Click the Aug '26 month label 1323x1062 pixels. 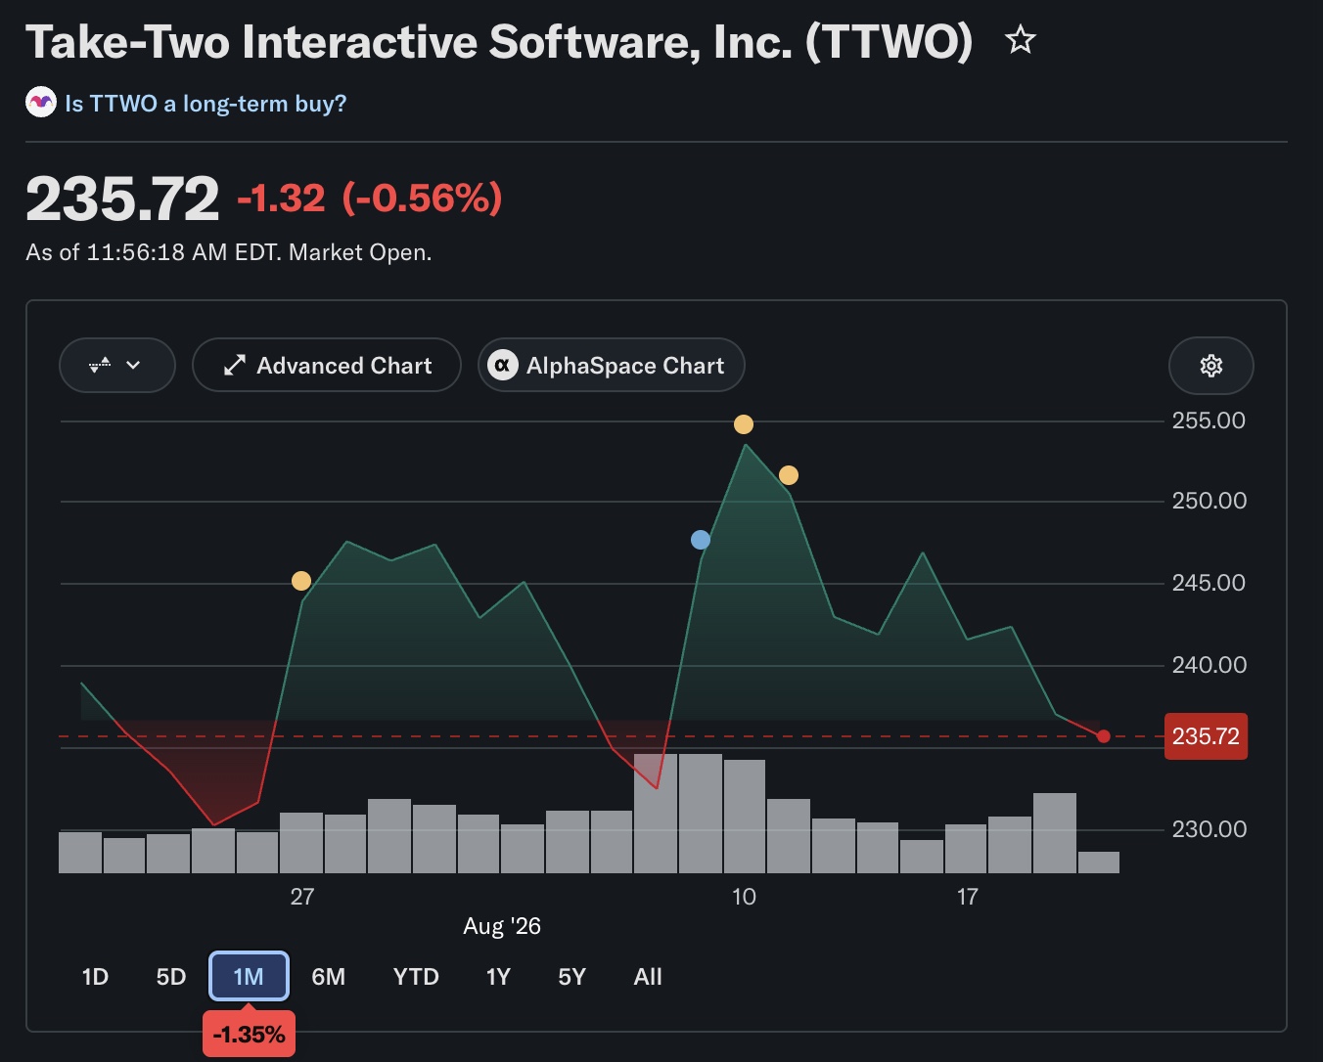tap(502, 926)
